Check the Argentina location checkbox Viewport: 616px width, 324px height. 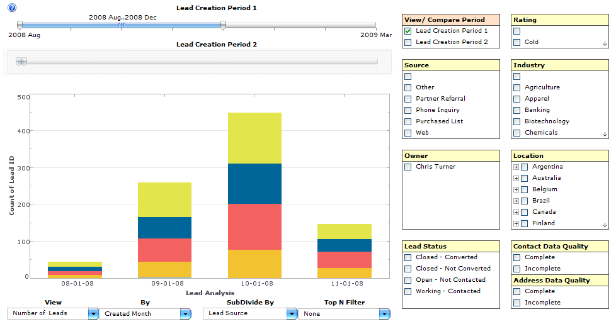click(x=524, y=167)
